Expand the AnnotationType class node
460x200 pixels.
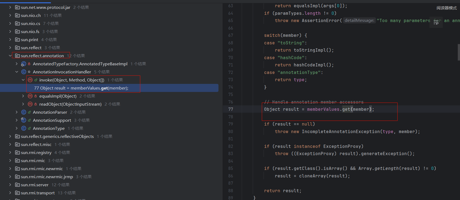(x=17, y=128)
